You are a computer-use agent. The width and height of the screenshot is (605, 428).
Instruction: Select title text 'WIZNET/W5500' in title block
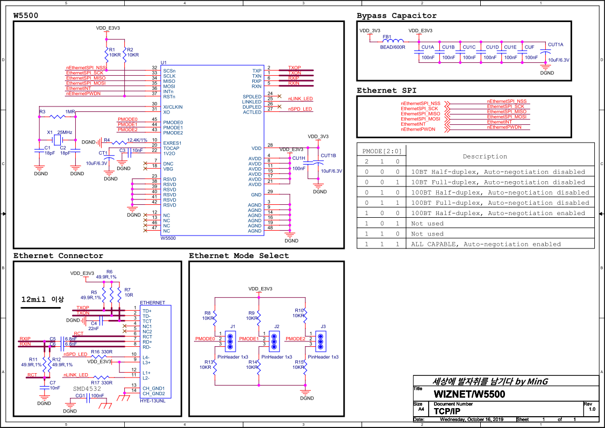pyautogui.click(x=469, y=394)
